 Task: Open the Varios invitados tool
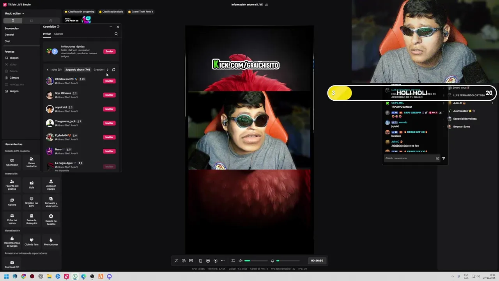click(x=31, y=162)
